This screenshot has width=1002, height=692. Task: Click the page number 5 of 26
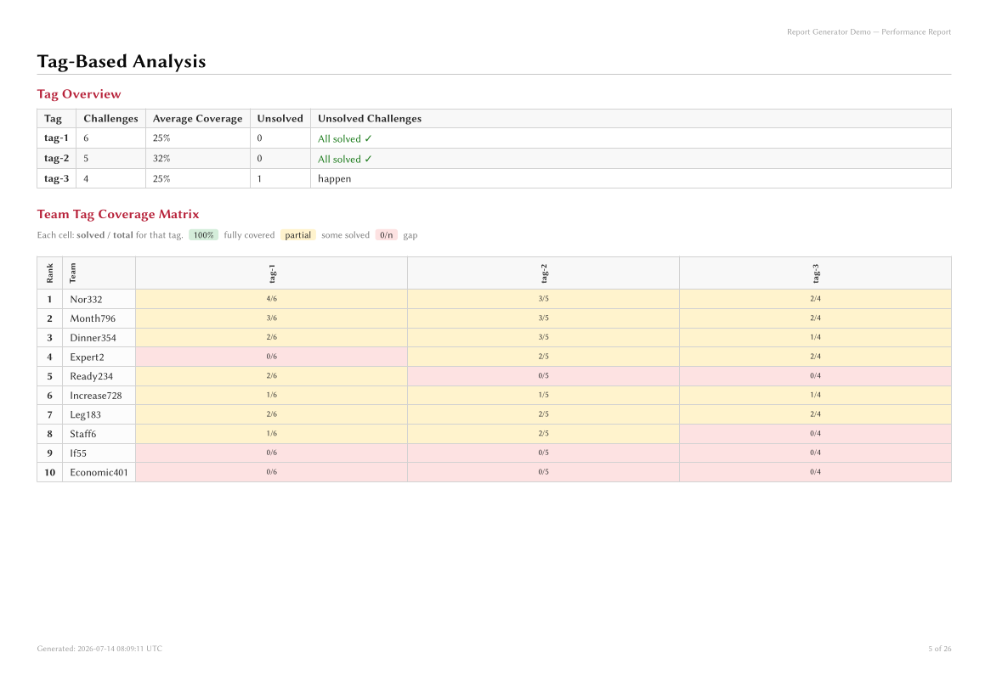(x=939, y=649)
